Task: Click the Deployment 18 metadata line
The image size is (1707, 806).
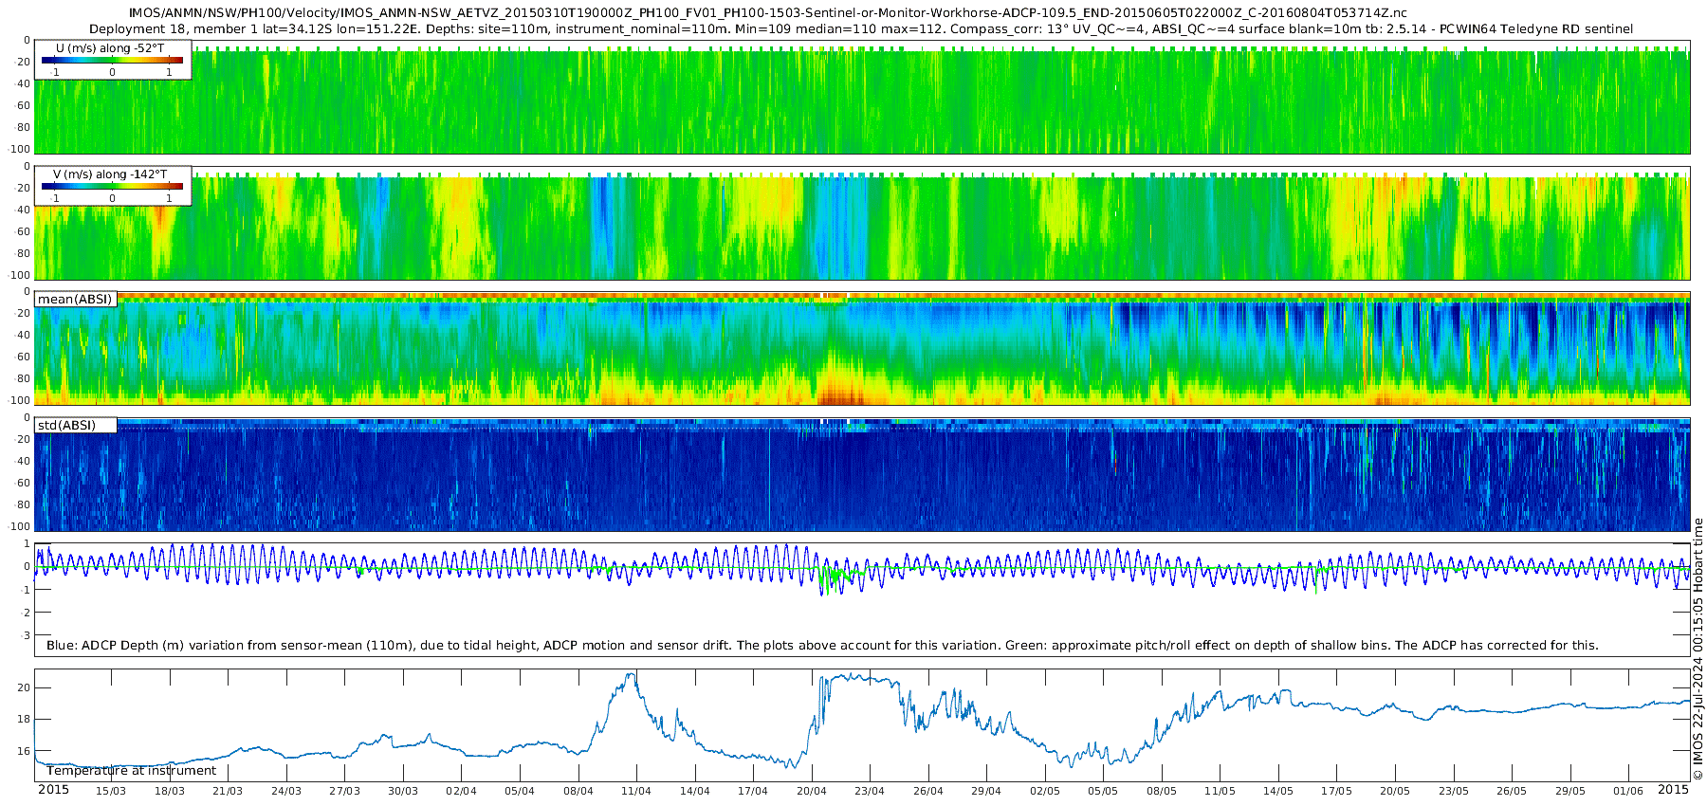Action: click(x=861, y=29)
